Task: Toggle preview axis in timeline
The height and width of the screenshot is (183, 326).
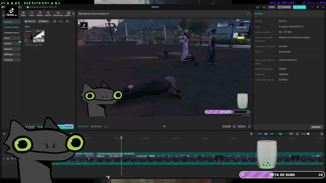Action: click(280, 134)
